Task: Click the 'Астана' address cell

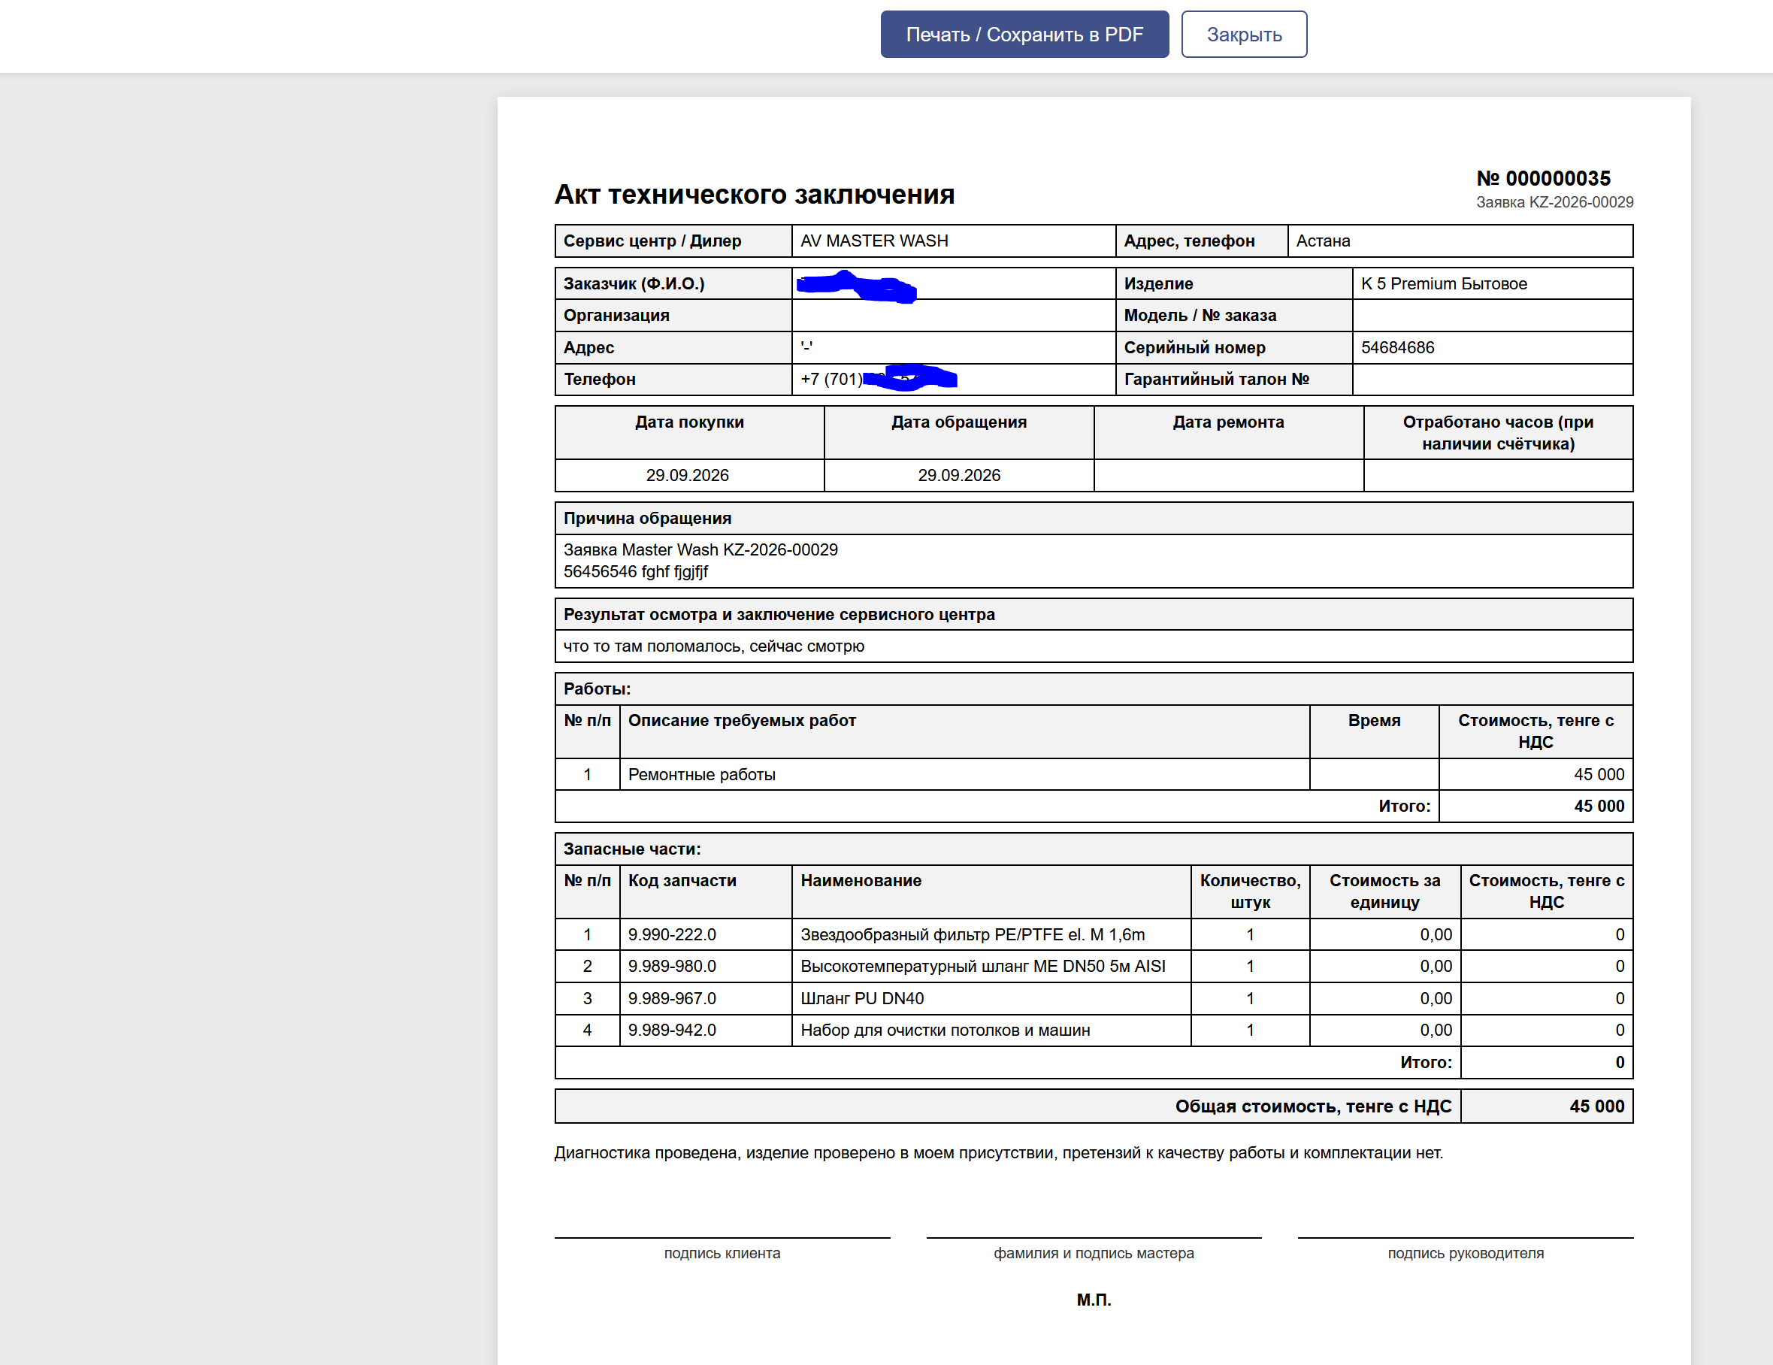Action: (x=1460, y=241)
